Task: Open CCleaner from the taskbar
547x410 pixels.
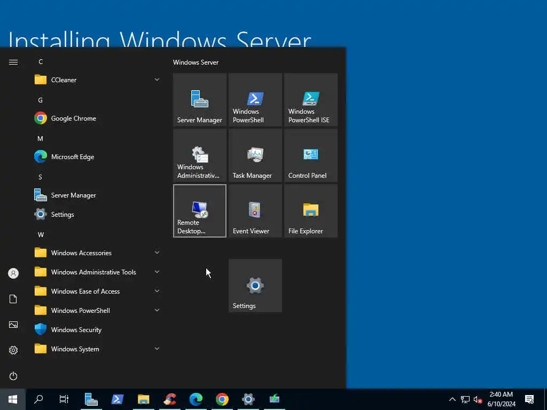Action: pos(169,399)
